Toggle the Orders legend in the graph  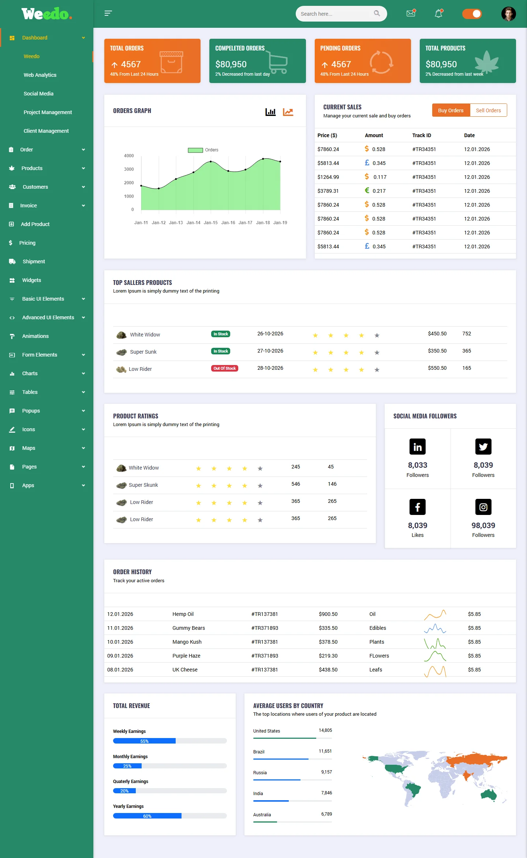pos(203,150)
